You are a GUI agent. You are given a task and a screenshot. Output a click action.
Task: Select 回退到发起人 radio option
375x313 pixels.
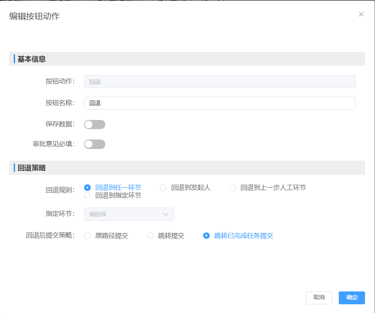(x=163, y=188)
